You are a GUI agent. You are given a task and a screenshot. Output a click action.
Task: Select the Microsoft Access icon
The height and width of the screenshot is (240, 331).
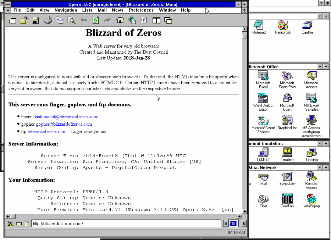(311, 79)
